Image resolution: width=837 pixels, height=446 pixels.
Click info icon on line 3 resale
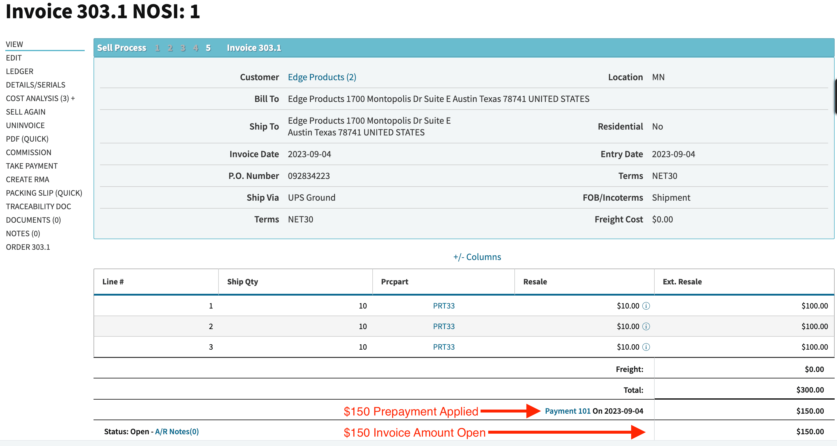click(646, 347)
